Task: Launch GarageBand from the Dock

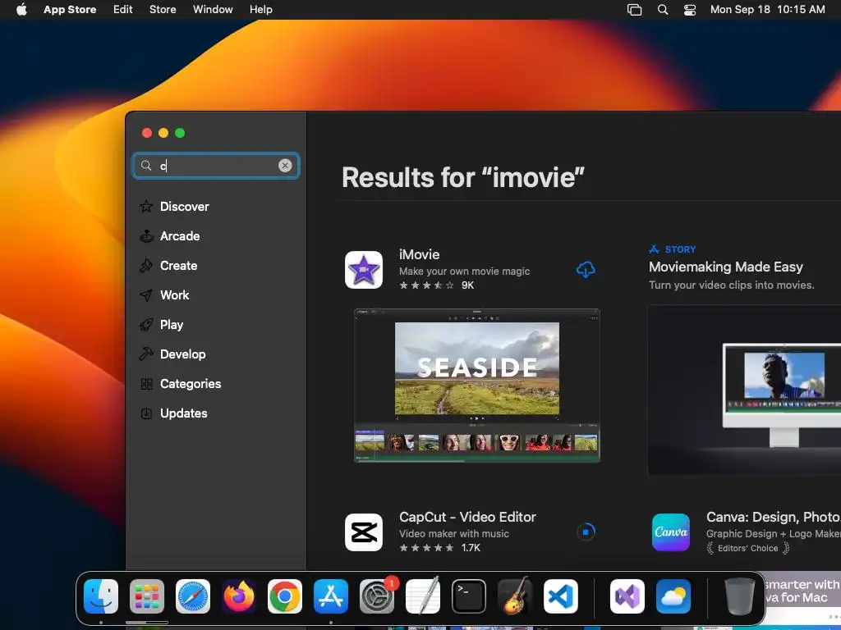Action: click(515, 596)
